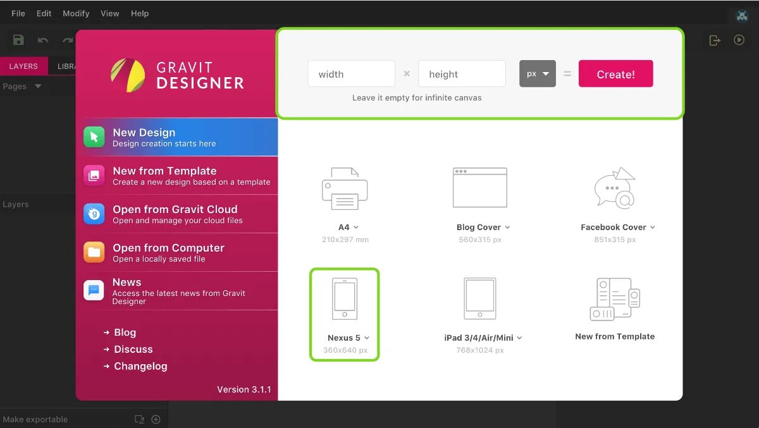Click the News chat bubble icon
Image resolution: width=759 pixels, height=428 pixels.
[x=94, y=291]
